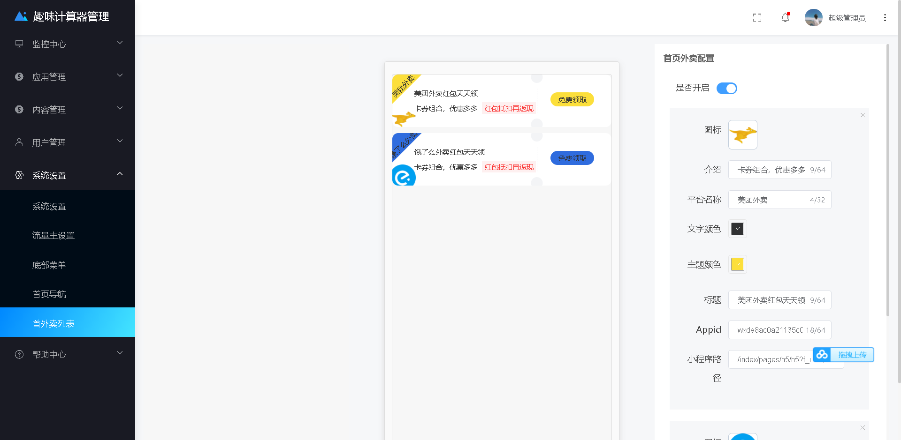This screenshot has height=440, width=901.
Task: Open the vertical three-dot more menu
Action: 885,17
